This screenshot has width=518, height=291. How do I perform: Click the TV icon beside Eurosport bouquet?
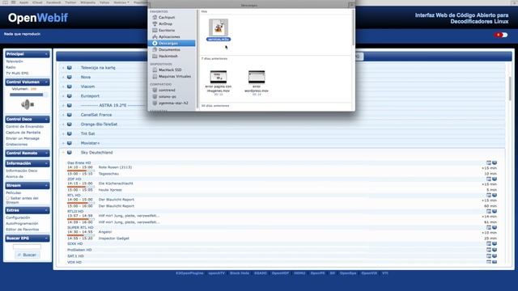tap(70, 96)
